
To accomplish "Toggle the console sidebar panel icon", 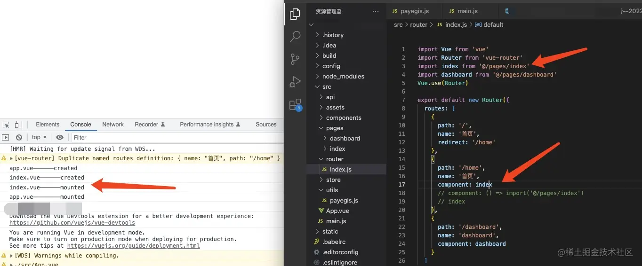I will pos(6,137).
